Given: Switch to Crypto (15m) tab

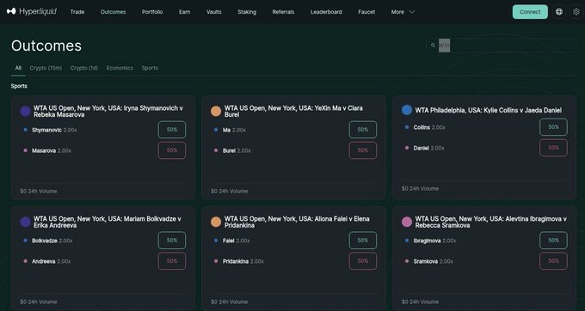Looking at the screenshot, I should click(46, 68).
